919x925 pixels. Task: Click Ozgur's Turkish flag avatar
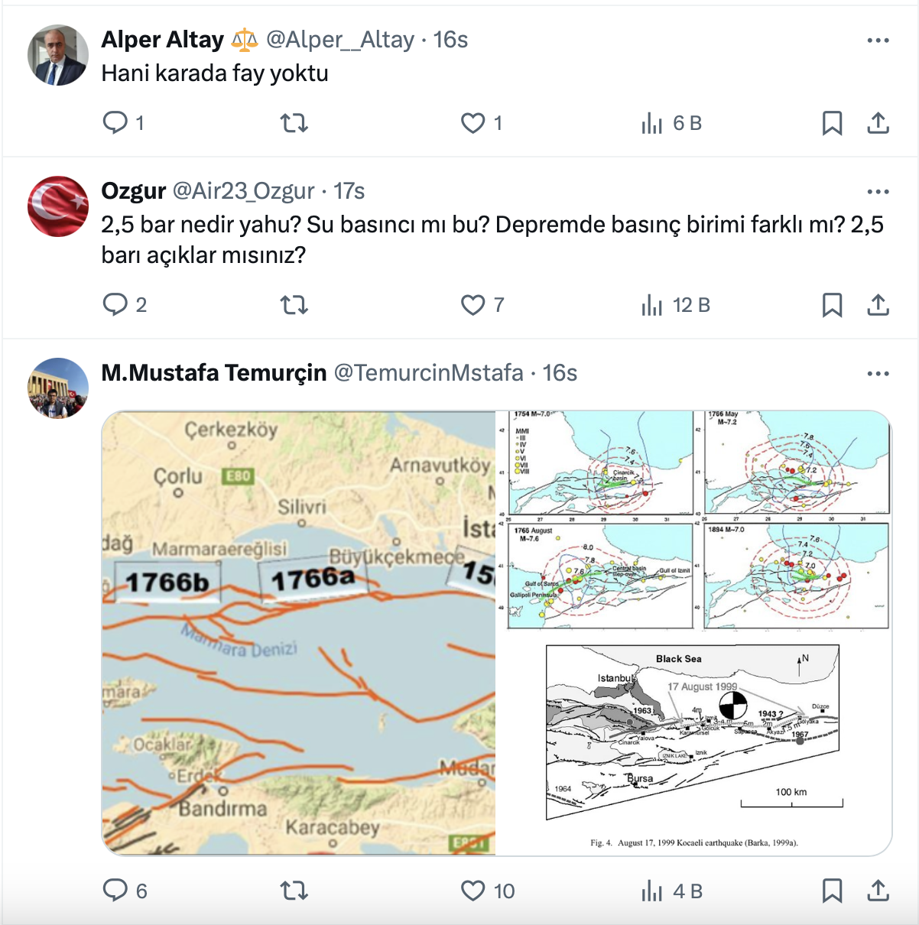58,206
